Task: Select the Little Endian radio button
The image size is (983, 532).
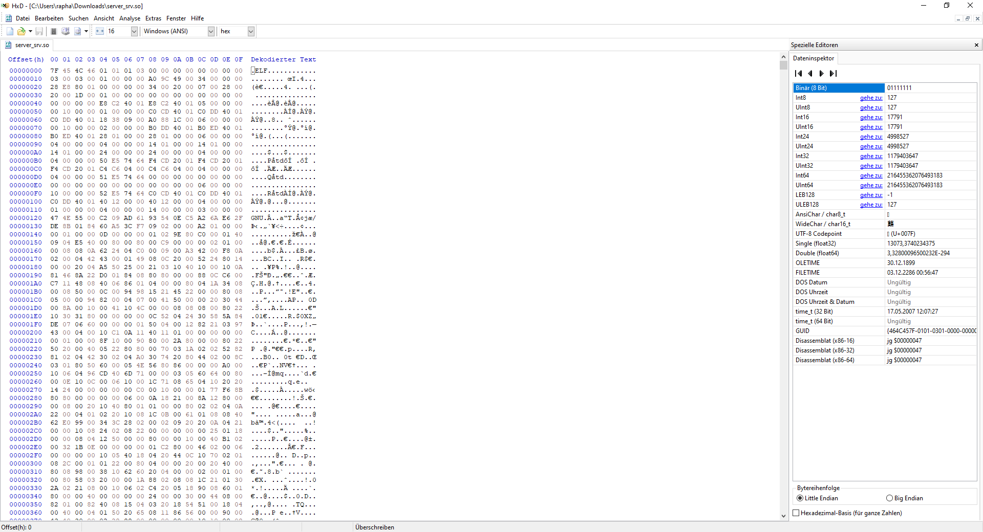Action: pos(800,498)
